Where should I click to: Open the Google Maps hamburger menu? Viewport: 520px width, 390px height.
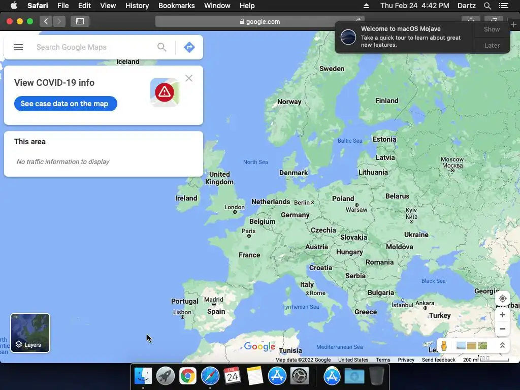pyautogui.click(x=18, y=47)
